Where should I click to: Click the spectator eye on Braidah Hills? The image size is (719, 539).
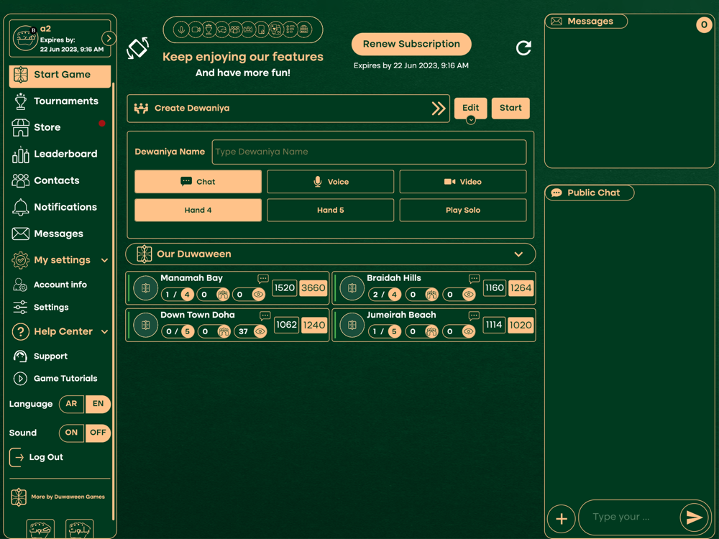pyautogui.click(x=469, y=295)
